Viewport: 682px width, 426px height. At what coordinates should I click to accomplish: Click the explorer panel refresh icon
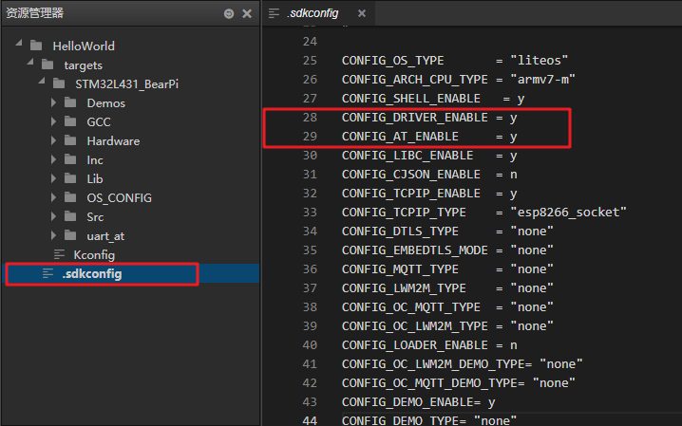tap(229, 14)
